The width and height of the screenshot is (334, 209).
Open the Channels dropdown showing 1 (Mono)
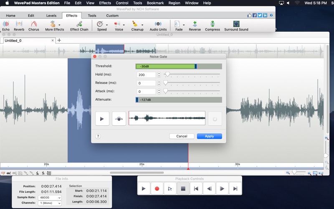50,203
